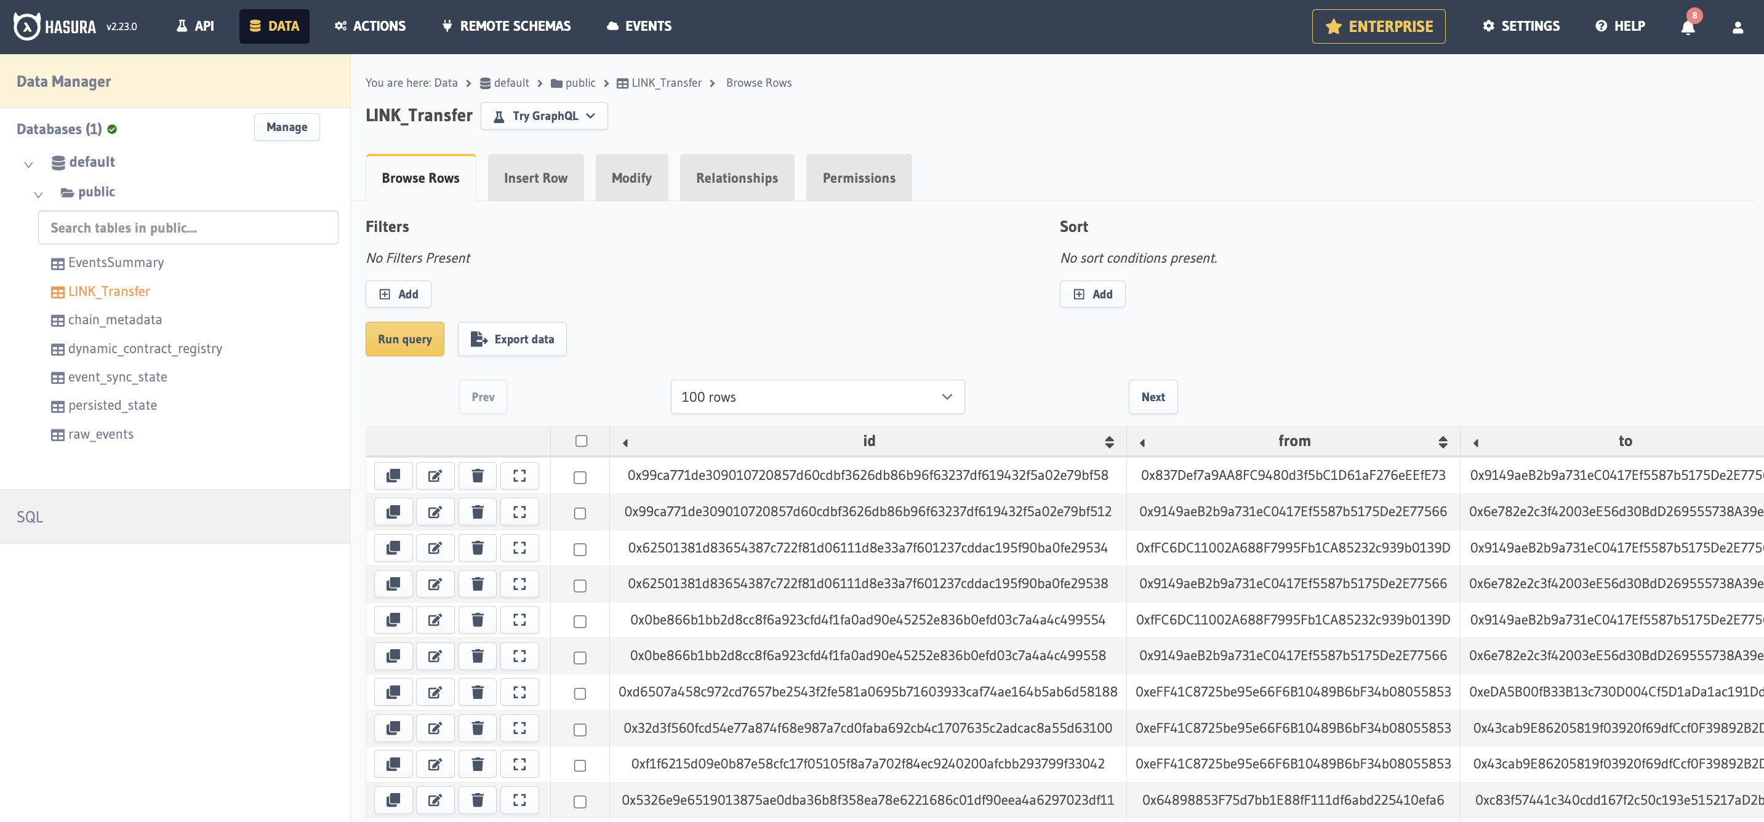This screenshot has height=822, width=1764.
Task: Switch to the Insert Row tab
Action: coord(535,178)
